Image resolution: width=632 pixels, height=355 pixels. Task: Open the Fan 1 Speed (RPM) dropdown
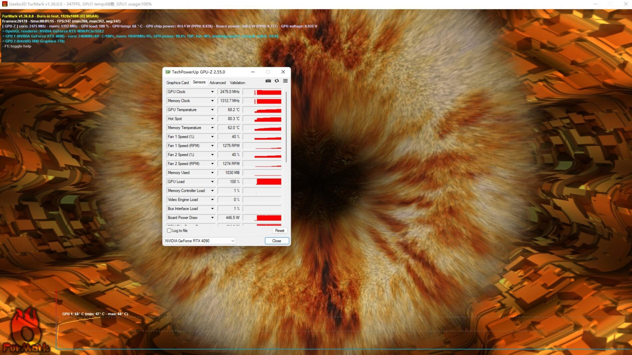(212, 146)
